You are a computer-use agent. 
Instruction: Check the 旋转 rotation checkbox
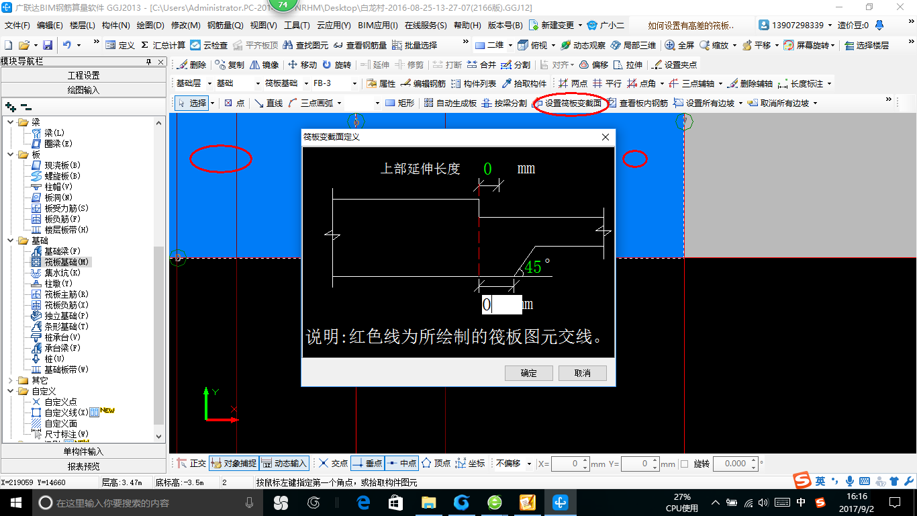click(684, 464)
